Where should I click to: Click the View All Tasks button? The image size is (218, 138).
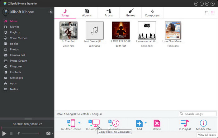click(x=207, y=135)
